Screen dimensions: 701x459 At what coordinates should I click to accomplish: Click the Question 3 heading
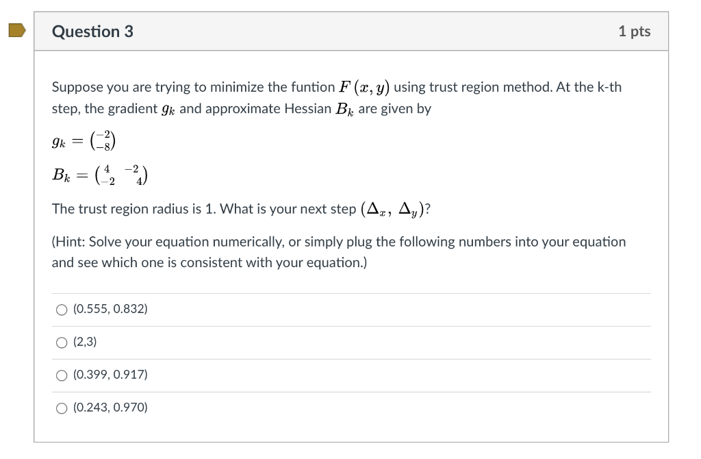[x=94, y=31]
